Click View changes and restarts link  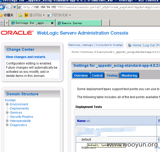pos(26,57)
